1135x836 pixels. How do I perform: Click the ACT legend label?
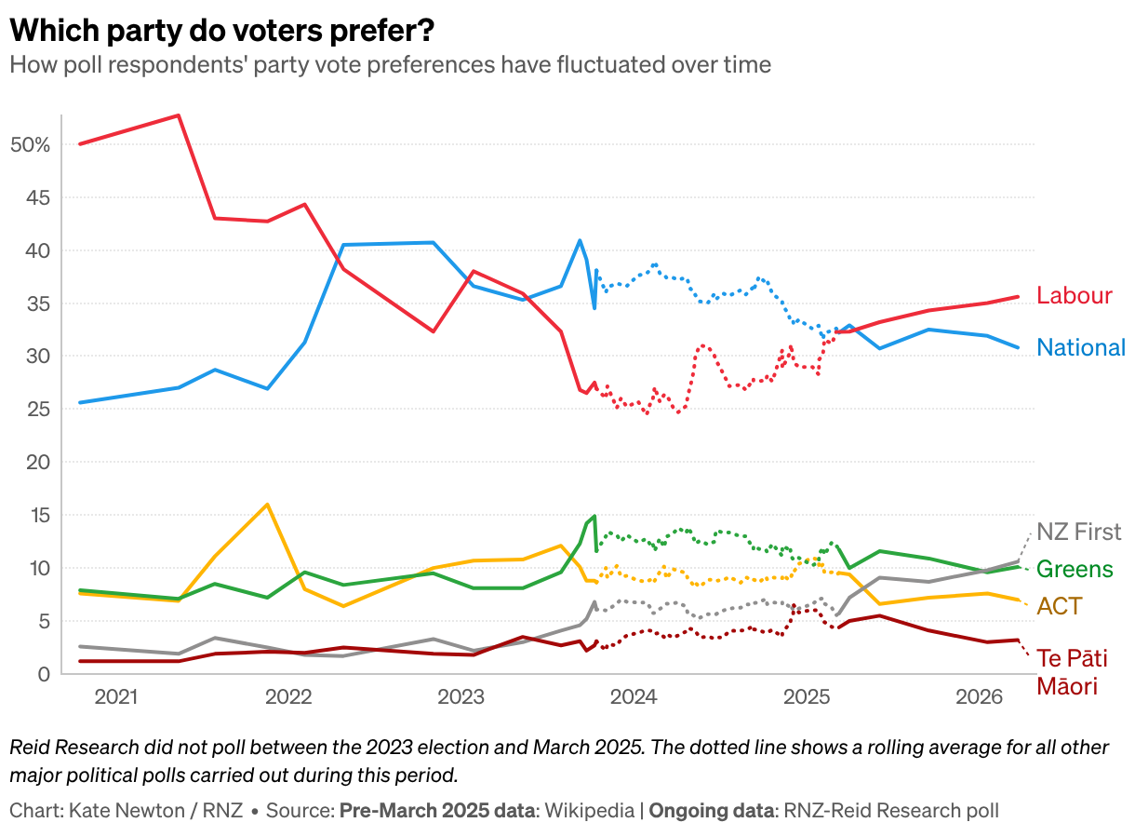tap(1059, 606)
